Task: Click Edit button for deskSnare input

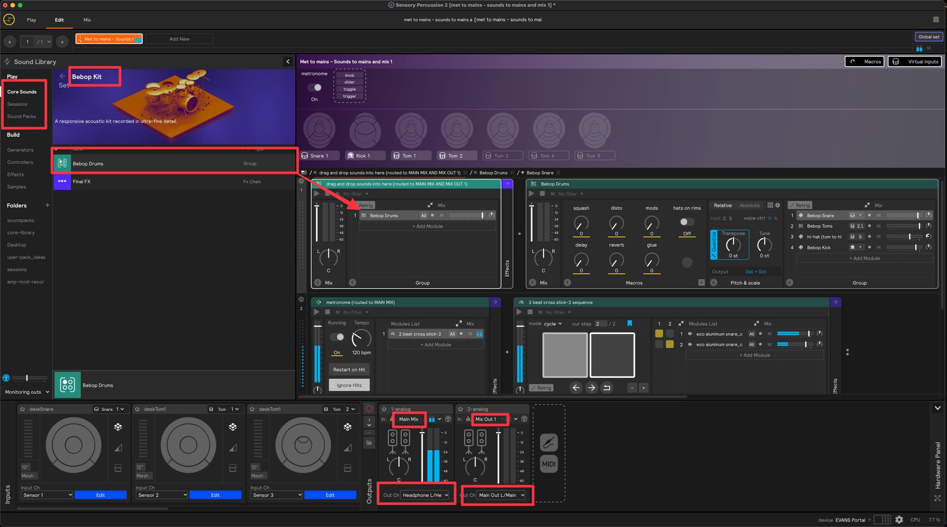Action: coord(100,495)
